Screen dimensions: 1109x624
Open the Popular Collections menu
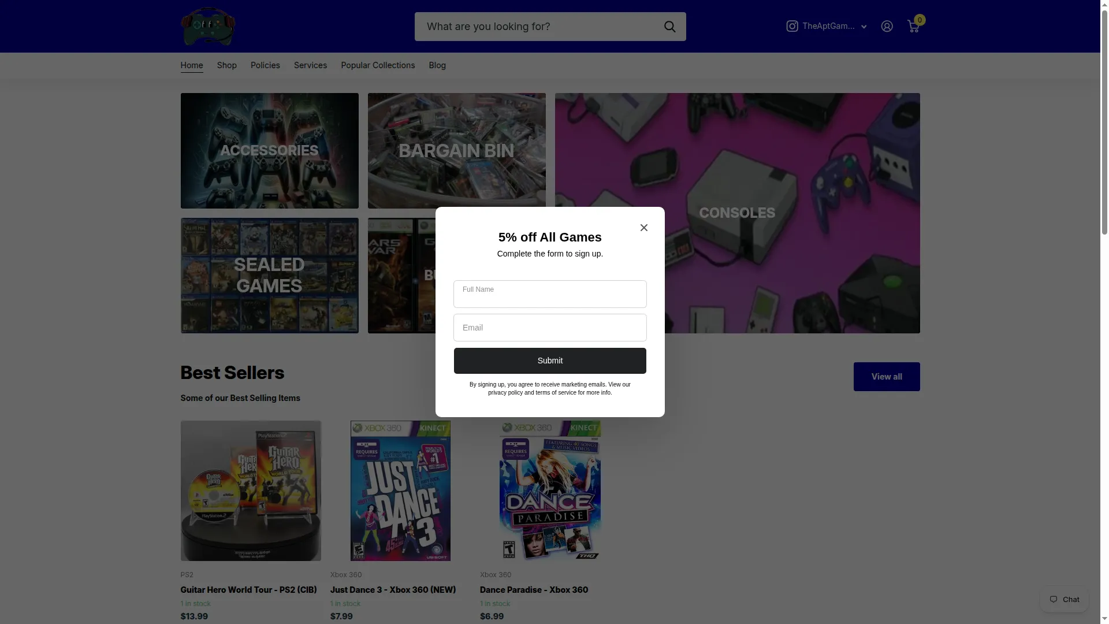(x=378, y=65)
